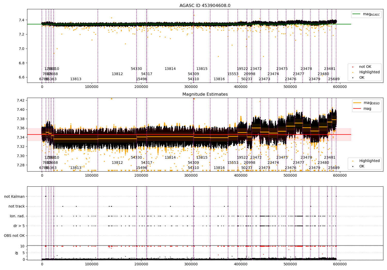Click obsid label 54330 in the top plot
Screen dimensions: 387x270
136,69
